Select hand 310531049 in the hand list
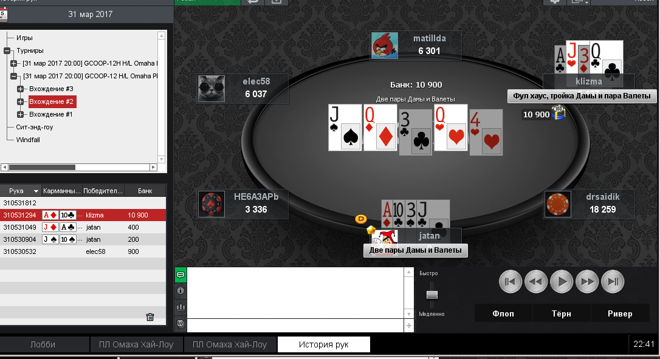660x359 pixels. coord(83,227)
